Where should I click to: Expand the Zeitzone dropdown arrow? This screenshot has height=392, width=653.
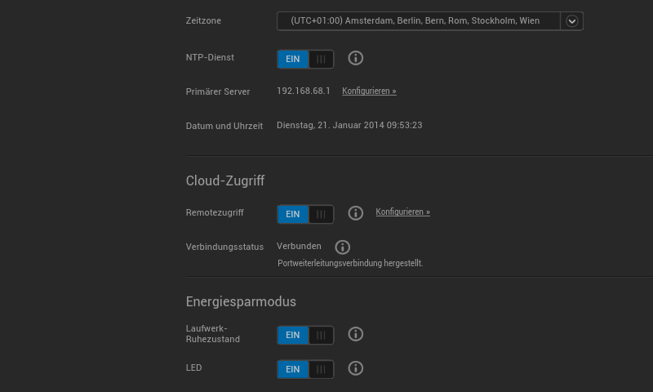tap(572, 21)
